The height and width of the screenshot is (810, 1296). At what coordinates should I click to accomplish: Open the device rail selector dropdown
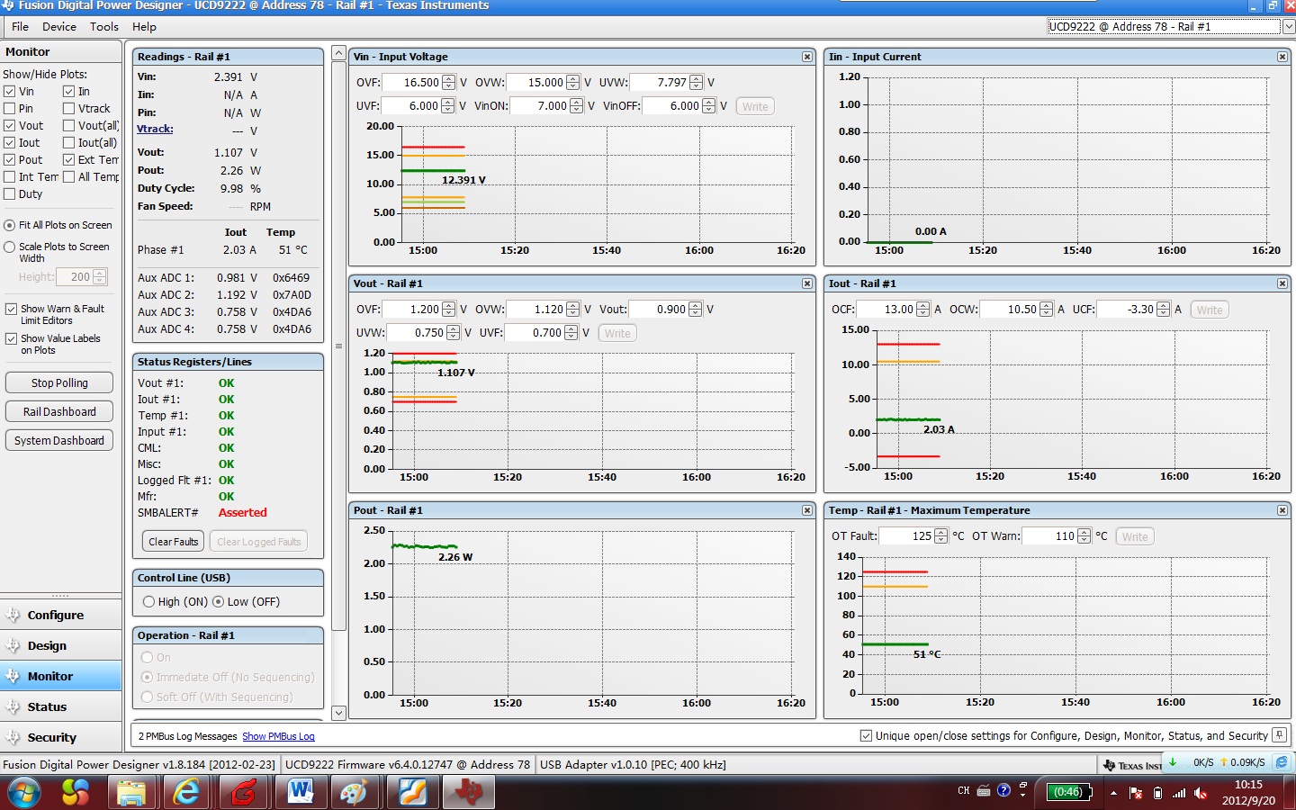pyautogui.click(x=1288, y=27)
